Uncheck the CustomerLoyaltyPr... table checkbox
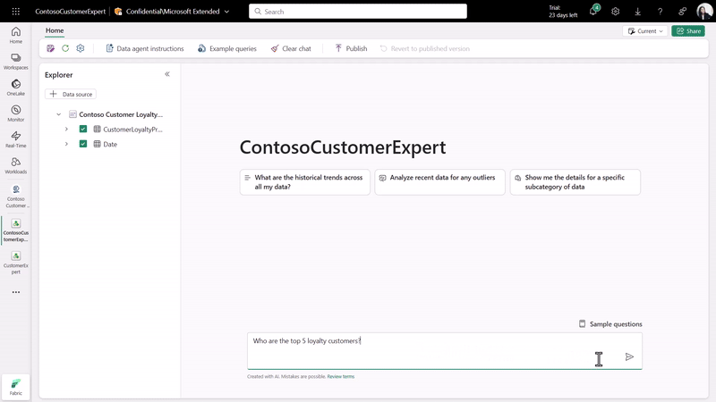This screenshot has width=716, height=402. click(x=83, y=130)
